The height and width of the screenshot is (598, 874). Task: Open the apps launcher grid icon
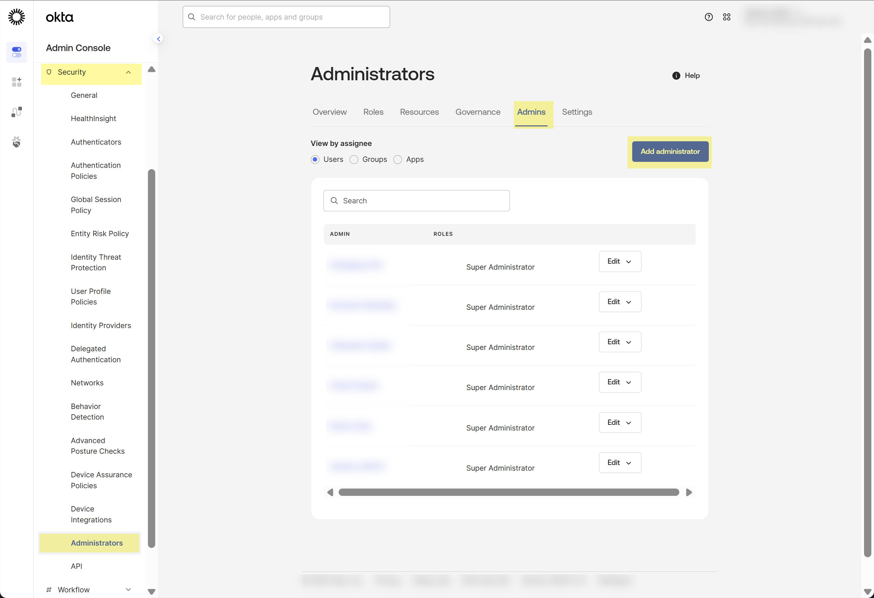(727, 17)
